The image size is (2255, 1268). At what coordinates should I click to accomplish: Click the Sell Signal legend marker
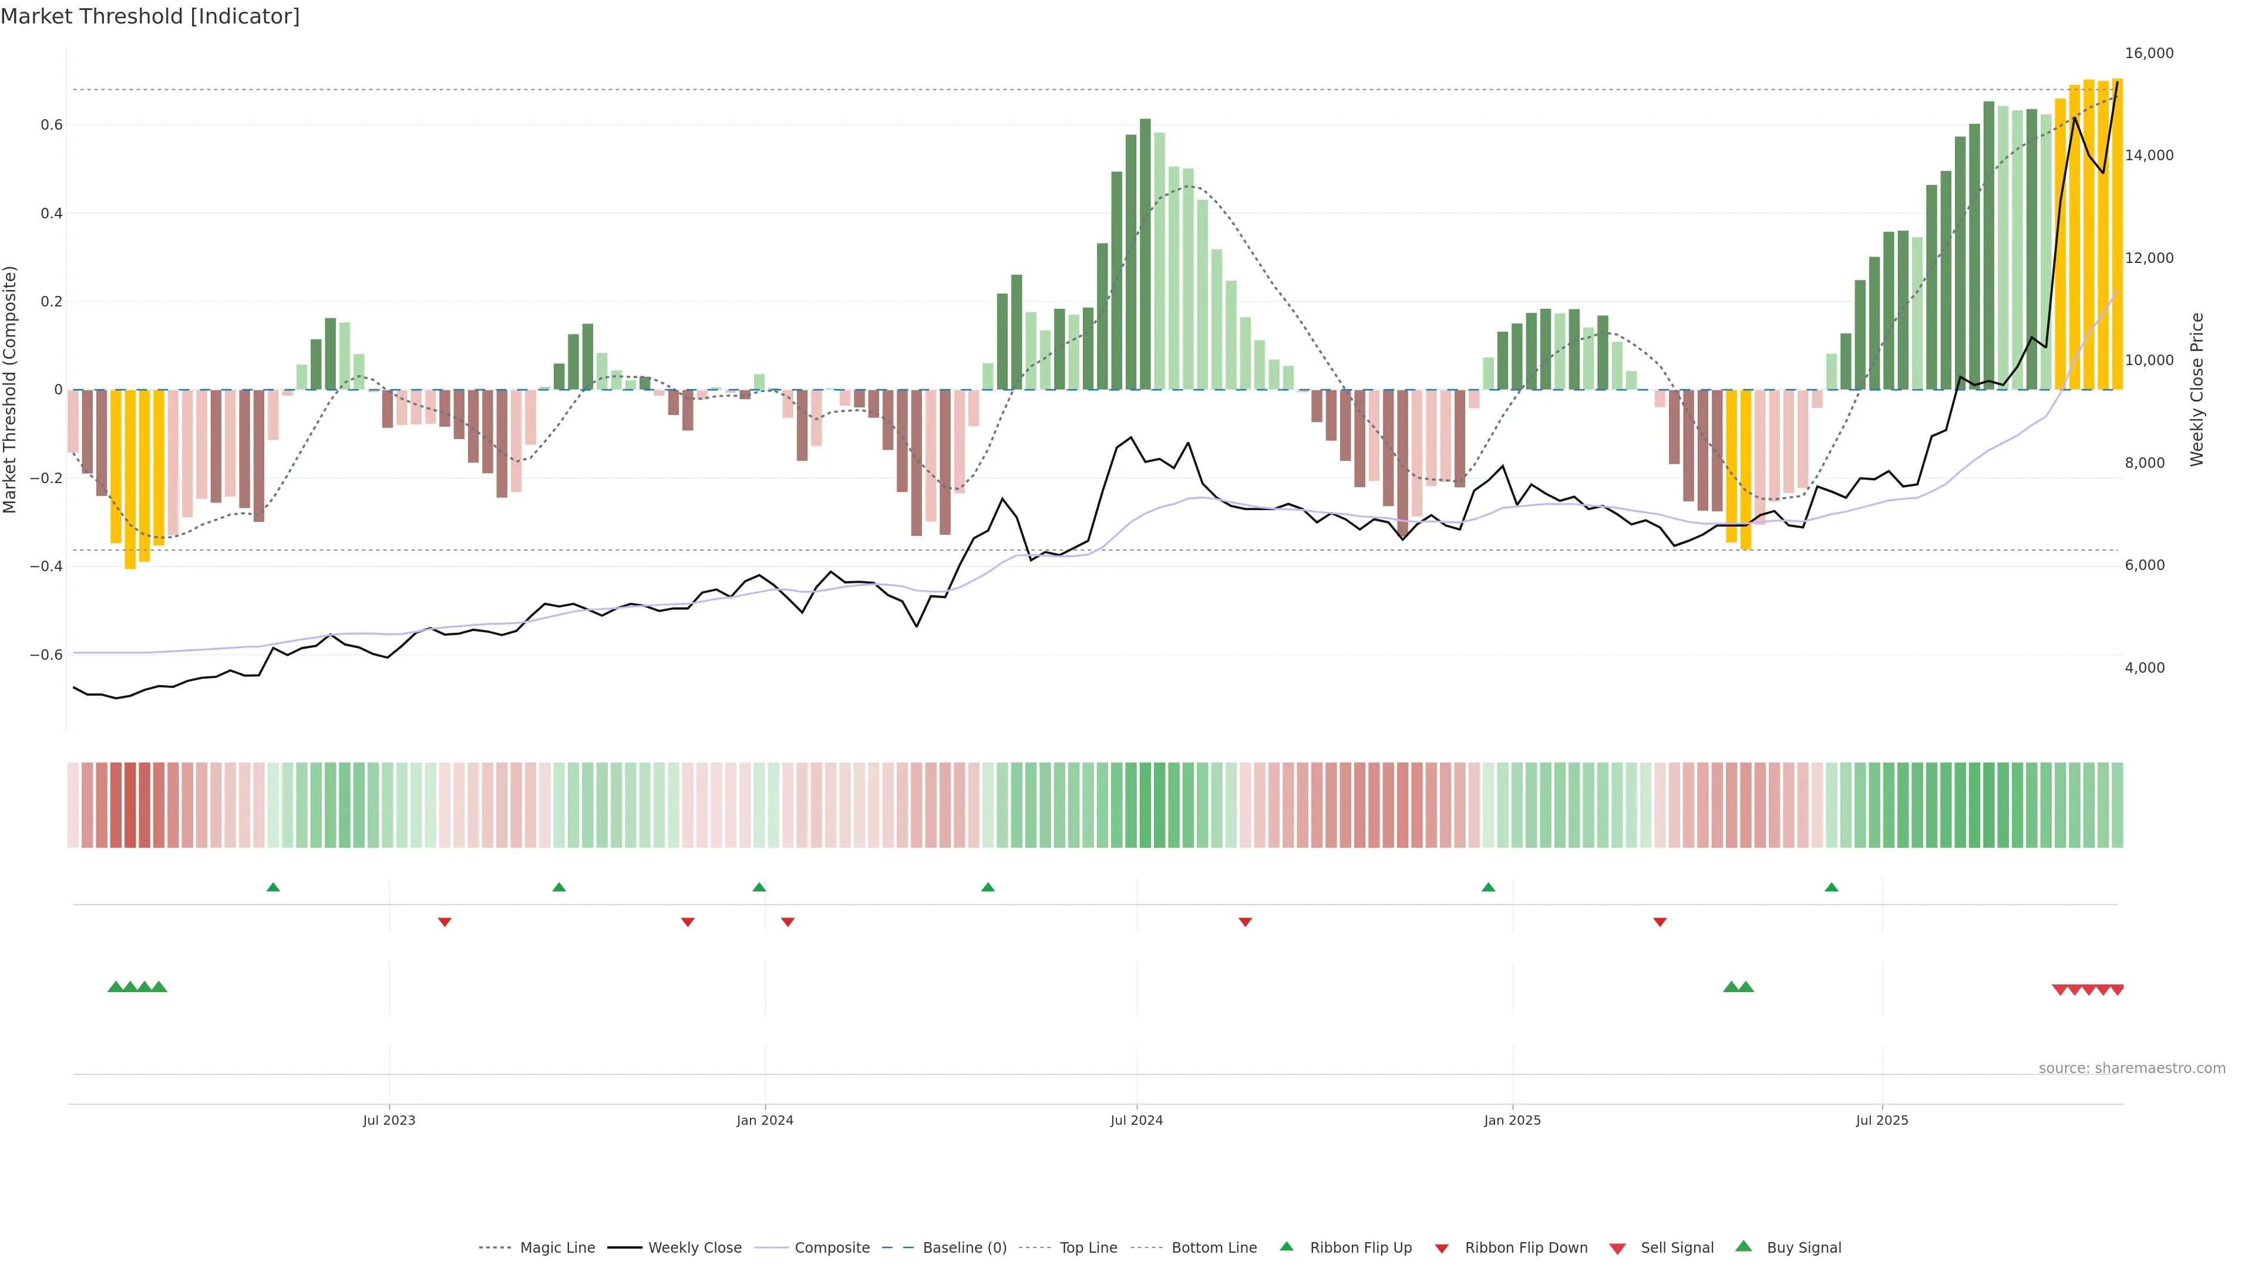point(1618,1249)
